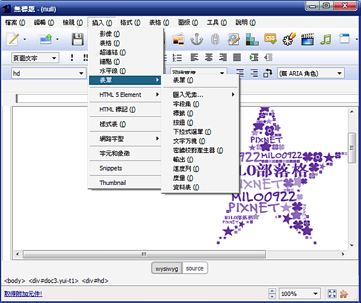The image size is (361, 303).
Task: Click the insert image toolbar icon
Action: click(x=178, y=39)
